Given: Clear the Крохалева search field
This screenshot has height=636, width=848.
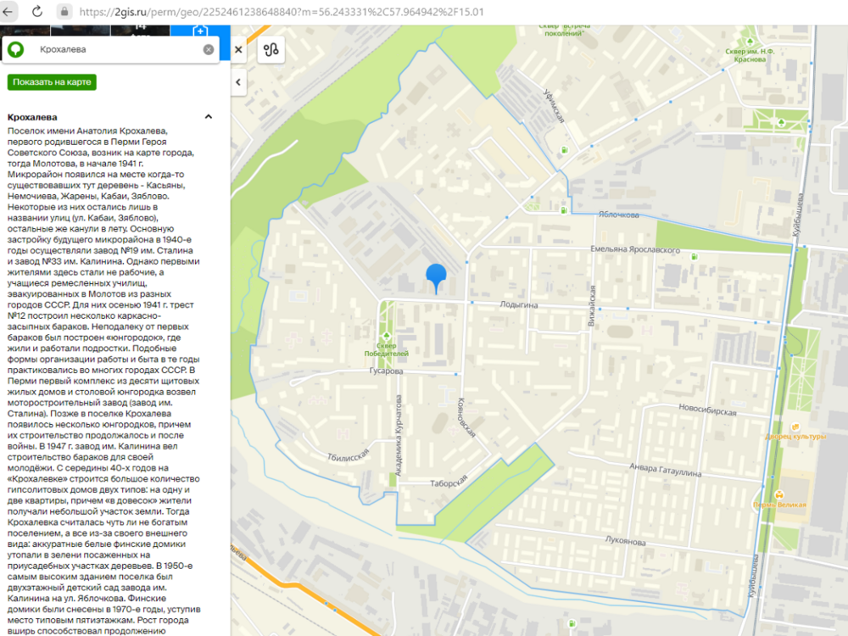Looking at the screenshot, I should (209, 50).
